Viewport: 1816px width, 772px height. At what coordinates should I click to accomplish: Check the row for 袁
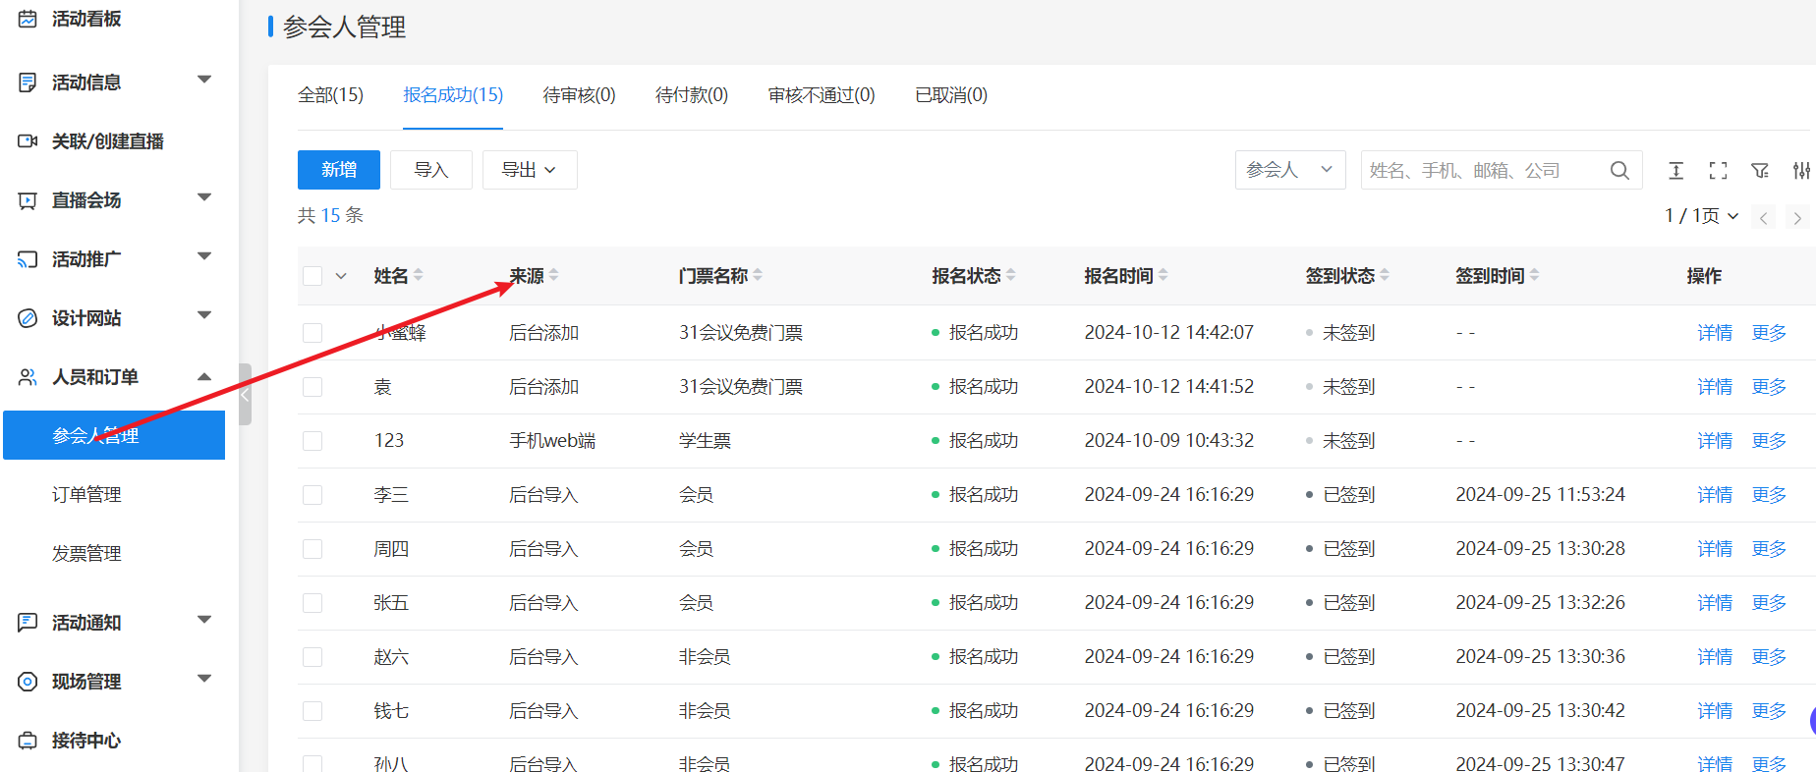(312, 387)
